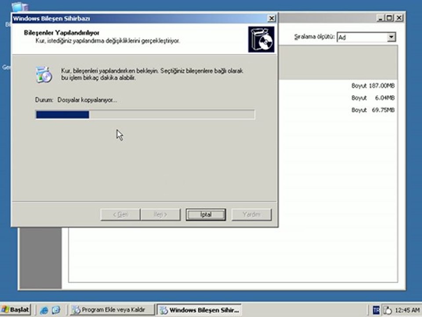422x317 pixels.
Task: Click the Durum: Dosyalar kopyalanıyor status text
Action: pos(76,100)
